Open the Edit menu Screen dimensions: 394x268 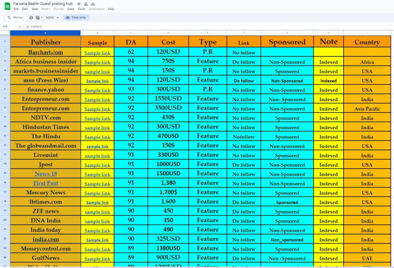click(25, 9)
